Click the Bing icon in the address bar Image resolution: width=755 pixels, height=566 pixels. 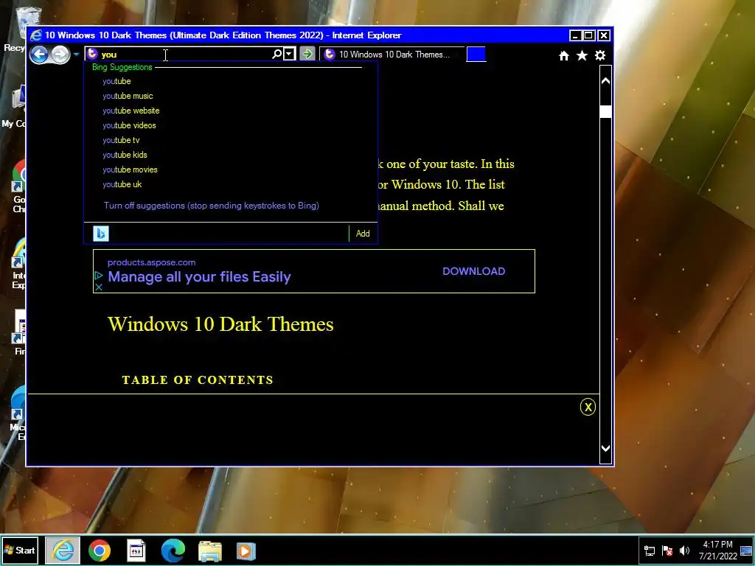(92, 54)
